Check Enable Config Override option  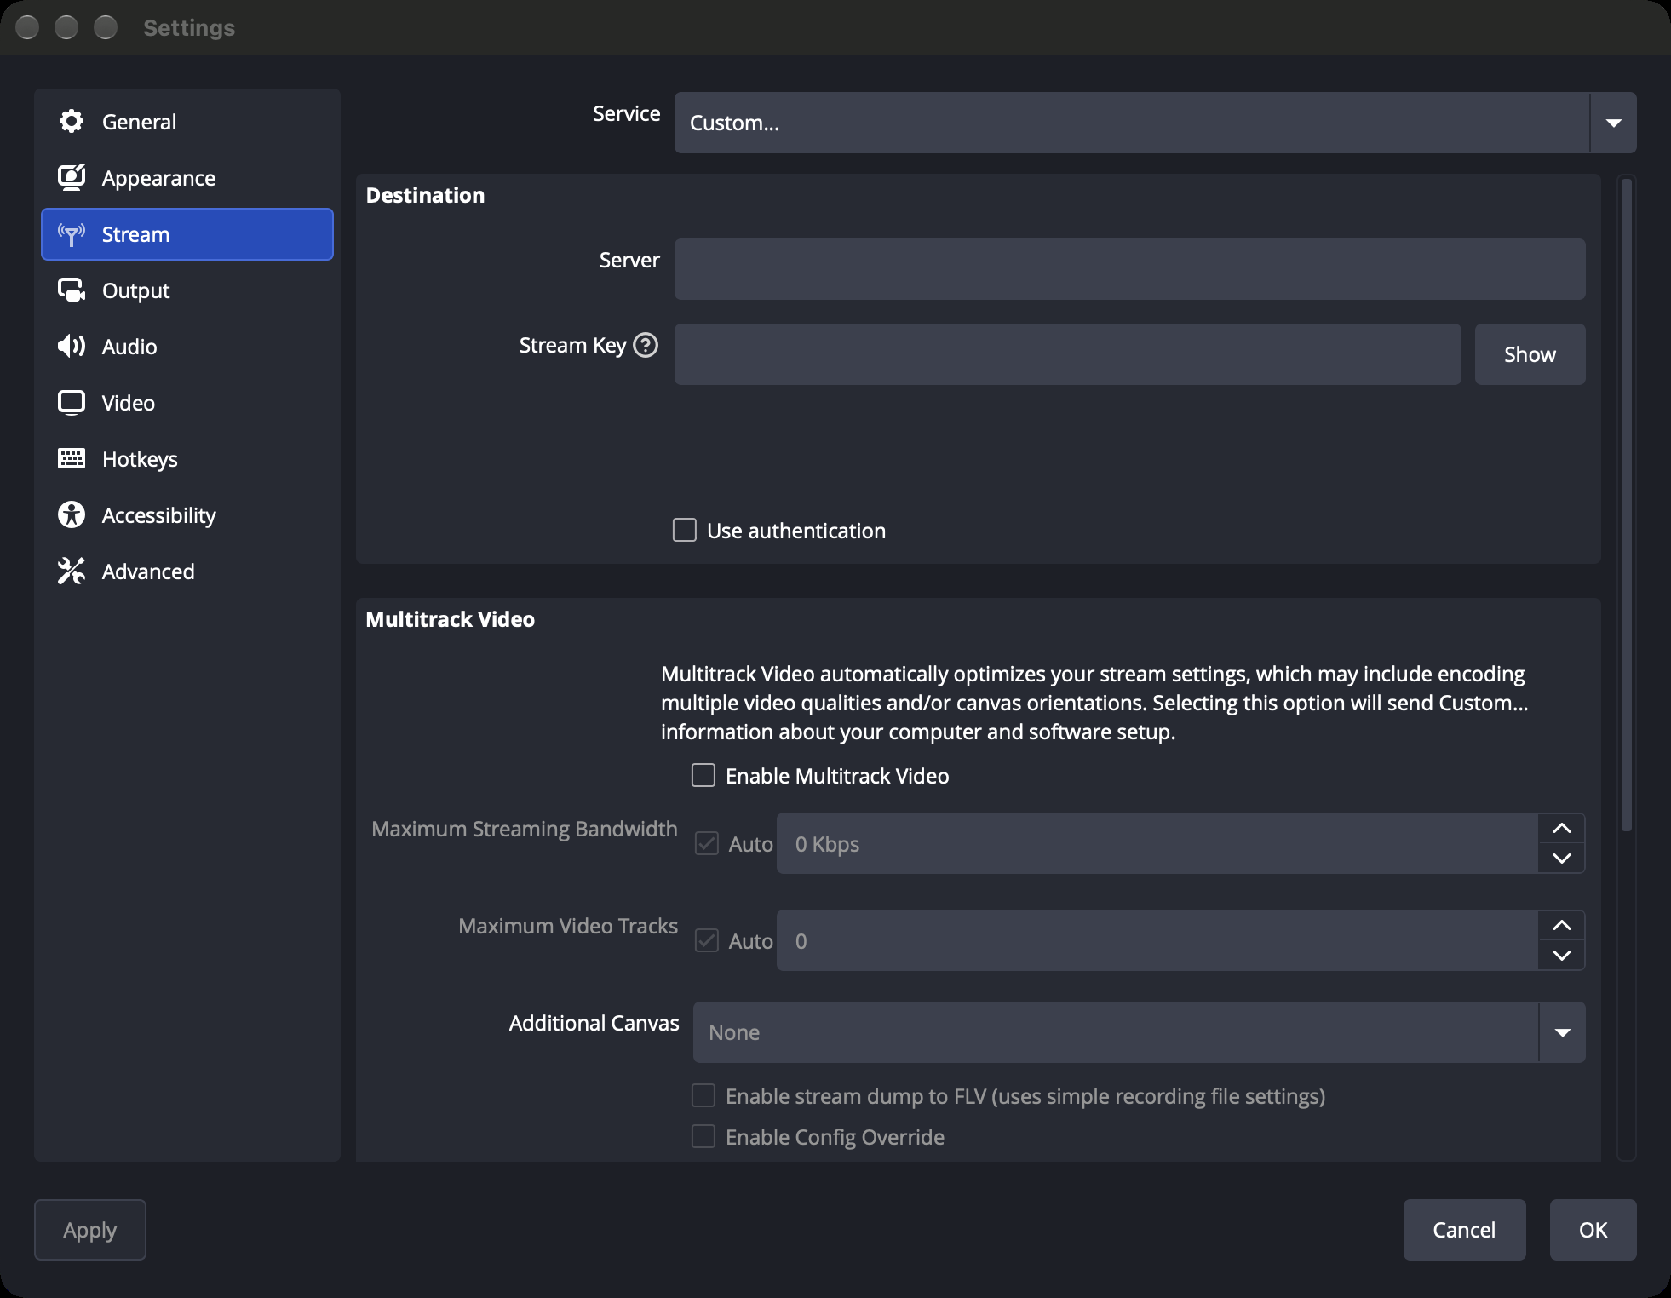point(703,1137)
